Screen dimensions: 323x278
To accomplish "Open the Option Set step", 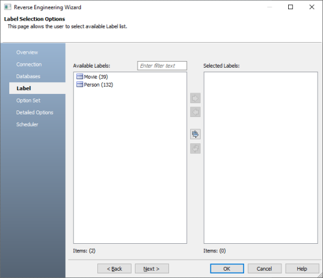I will point(28,101).
